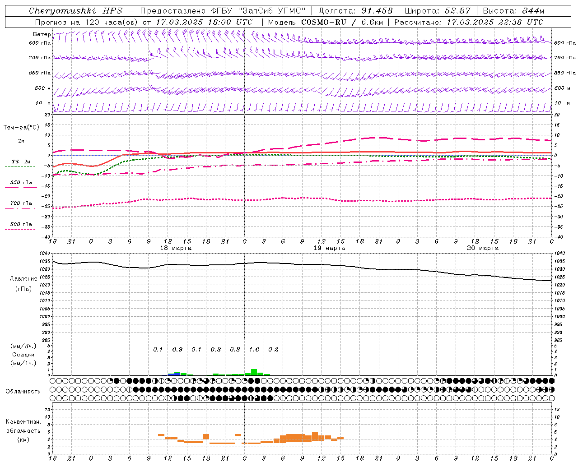The image size is (578, 462).
Task: Click the Прогноз на 120 часа(ов) text
Action: tap(87, 22)
